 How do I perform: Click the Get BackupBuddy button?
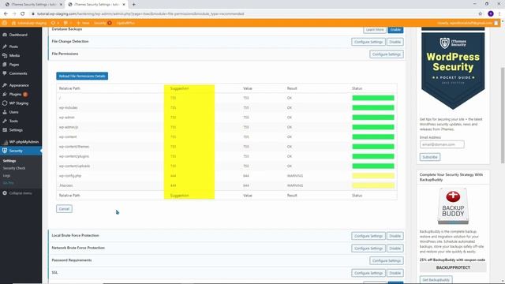436,279
